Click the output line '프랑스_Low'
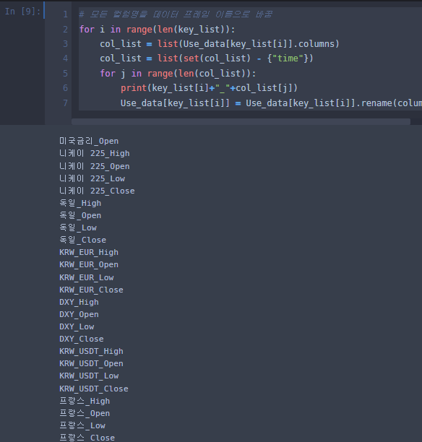 [82, 425]
